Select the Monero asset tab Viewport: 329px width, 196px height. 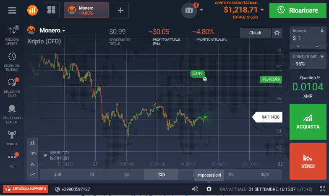tap(86, 10)
